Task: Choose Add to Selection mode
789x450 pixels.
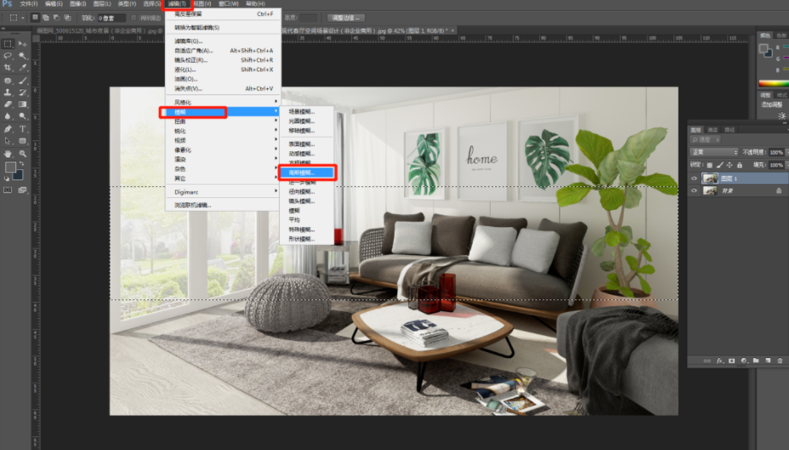Action: click(x=46, y=18)
